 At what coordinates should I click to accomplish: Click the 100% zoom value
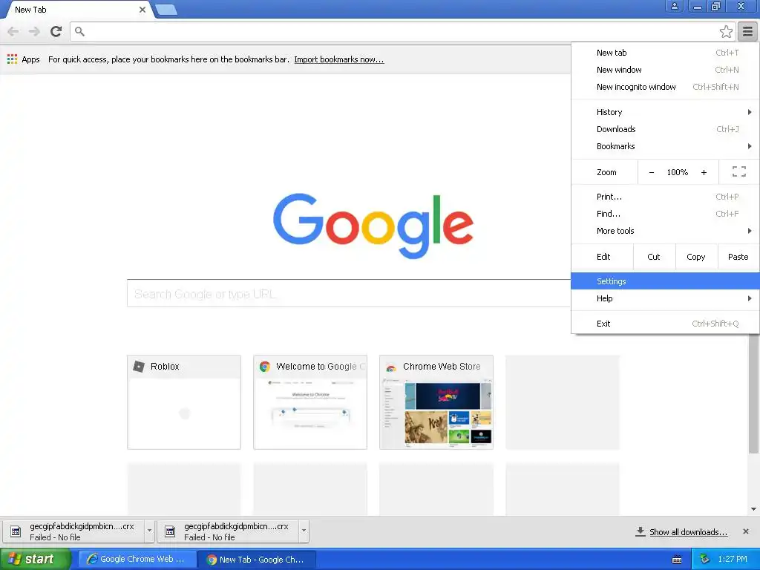tap(677, 172)
